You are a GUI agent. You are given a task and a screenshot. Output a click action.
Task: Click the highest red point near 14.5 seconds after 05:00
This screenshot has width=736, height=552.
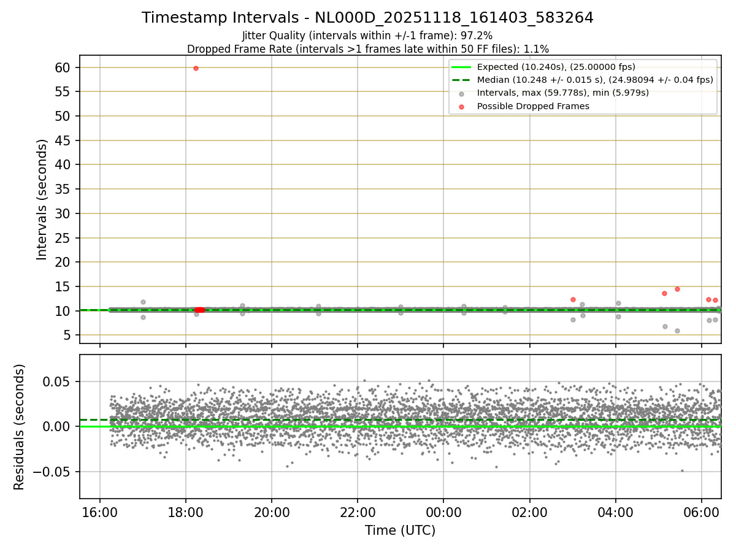coord(677,289)
